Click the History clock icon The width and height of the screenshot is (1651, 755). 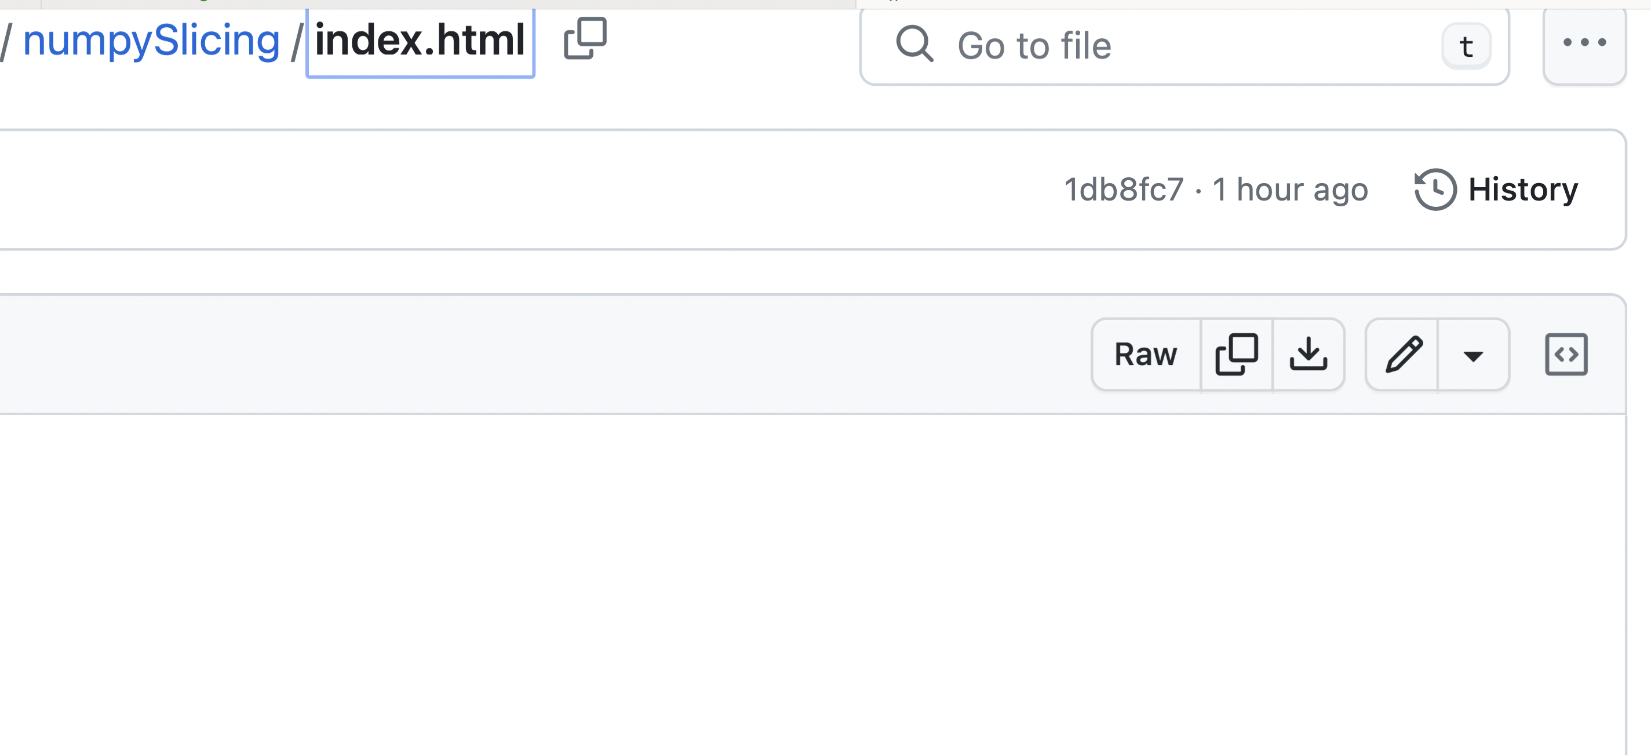click(1435, 189)
